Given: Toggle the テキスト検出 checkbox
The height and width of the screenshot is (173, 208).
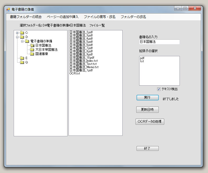Looking at the screenshot, I should pyautogui.click(x=159, y=89).
